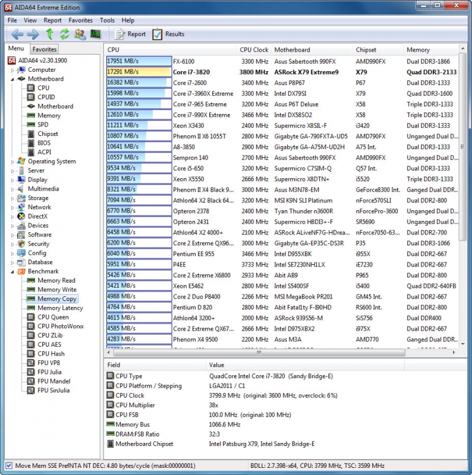Click the horizontal scrollbar thumb below the results
472x475 pixels.
pyautogui.click(x=259, y=353)
